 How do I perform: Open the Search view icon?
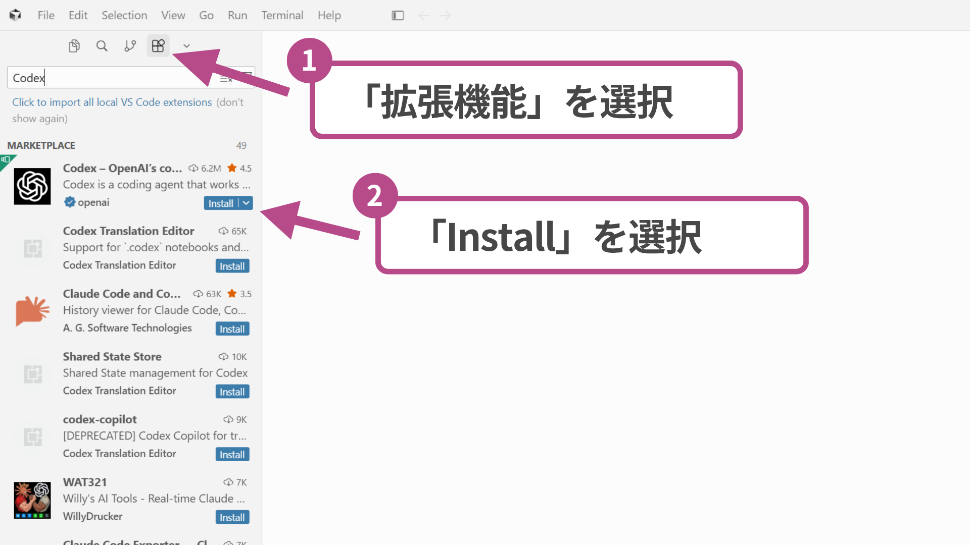(x=102, y=46)
